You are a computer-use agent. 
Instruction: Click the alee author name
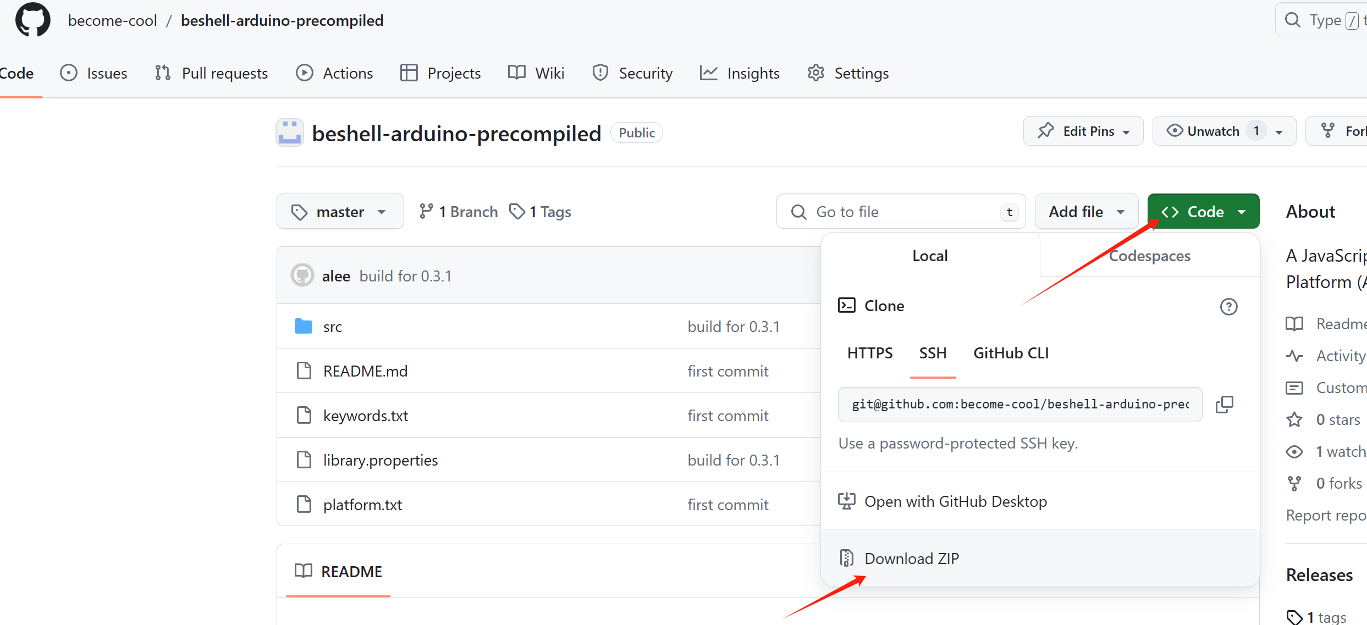(336, 276)
